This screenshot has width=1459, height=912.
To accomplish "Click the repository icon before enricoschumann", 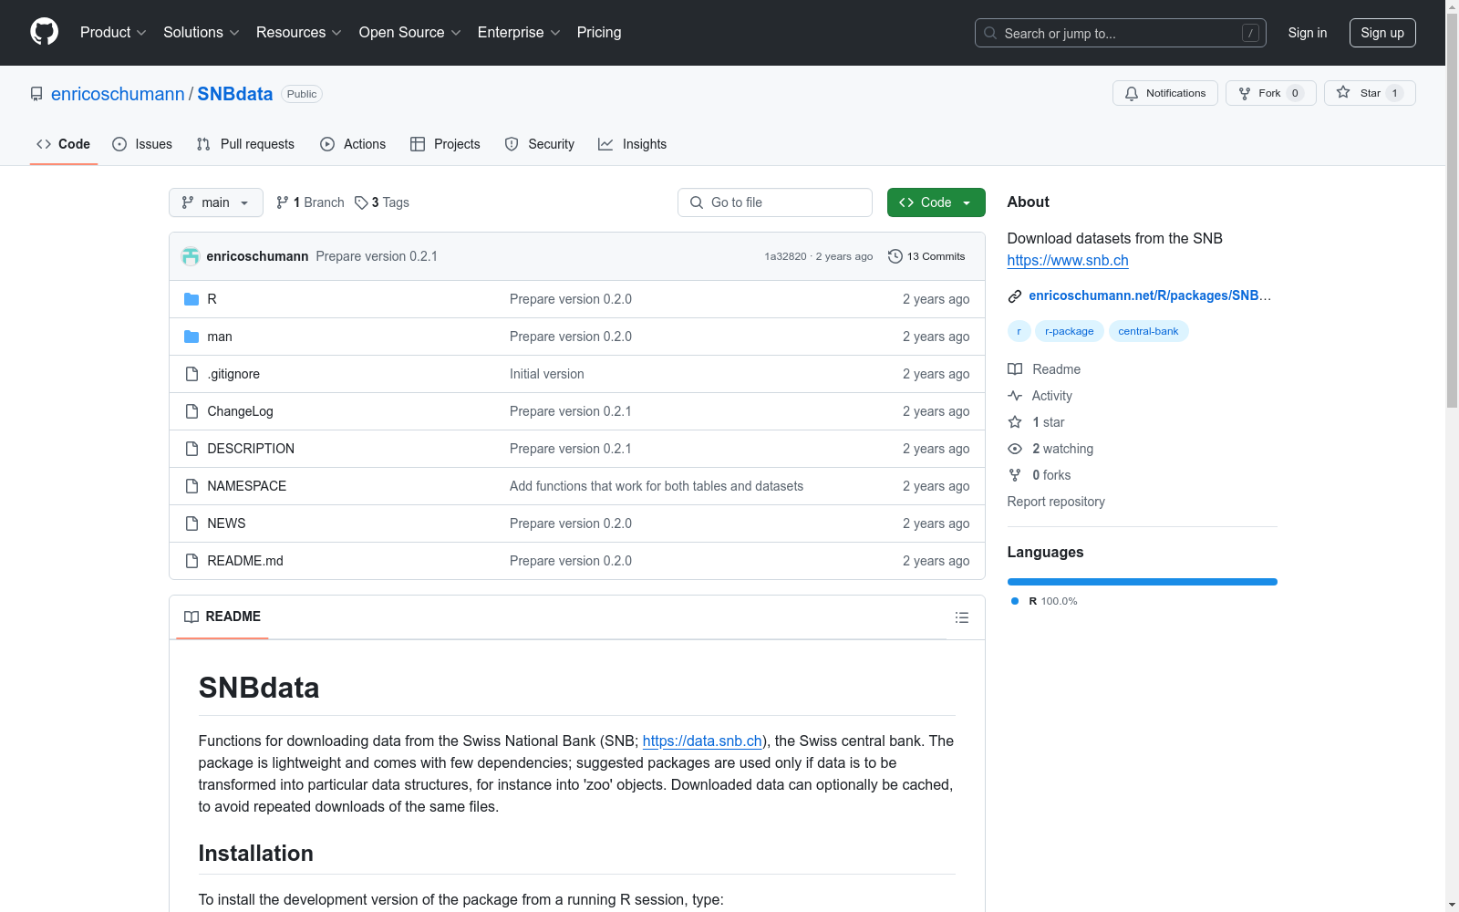I will click(36, 94).
